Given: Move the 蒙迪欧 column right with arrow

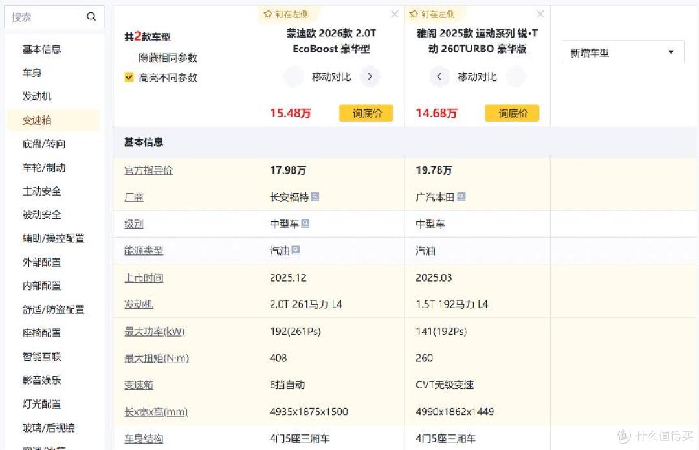Looking at the screenshot, I should 370,76.
